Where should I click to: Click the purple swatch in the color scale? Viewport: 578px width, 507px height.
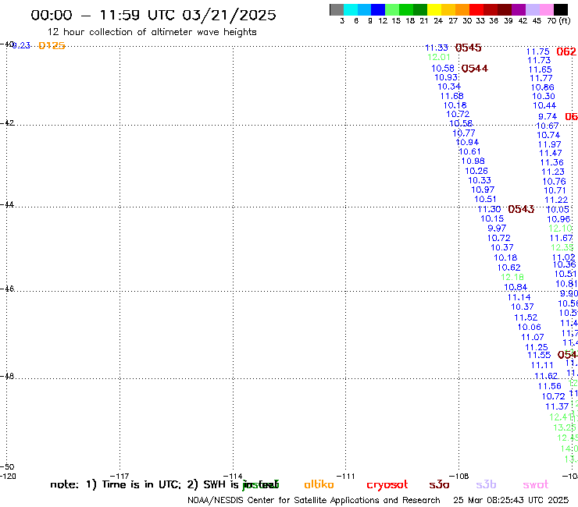[x=519, y=9]
